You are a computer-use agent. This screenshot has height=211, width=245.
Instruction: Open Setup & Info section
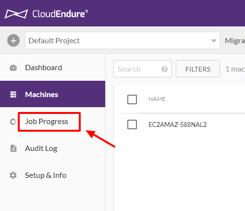[52, 175]
